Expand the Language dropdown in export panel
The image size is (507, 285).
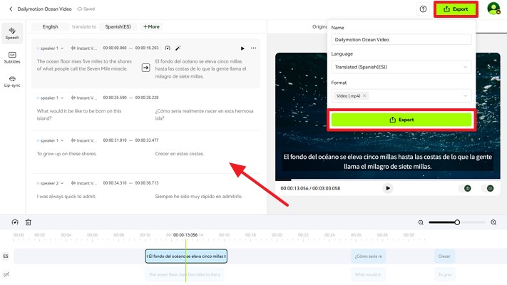[x=401, y=67]
